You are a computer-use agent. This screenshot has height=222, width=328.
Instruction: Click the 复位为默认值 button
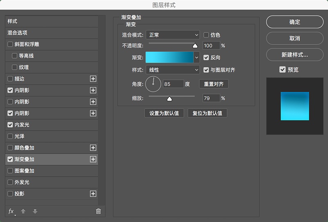pyautogui.click(x=207, y=113)
